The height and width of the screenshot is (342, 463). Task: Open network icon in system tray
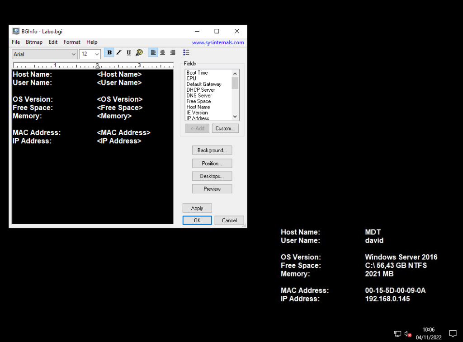(397, 334)
